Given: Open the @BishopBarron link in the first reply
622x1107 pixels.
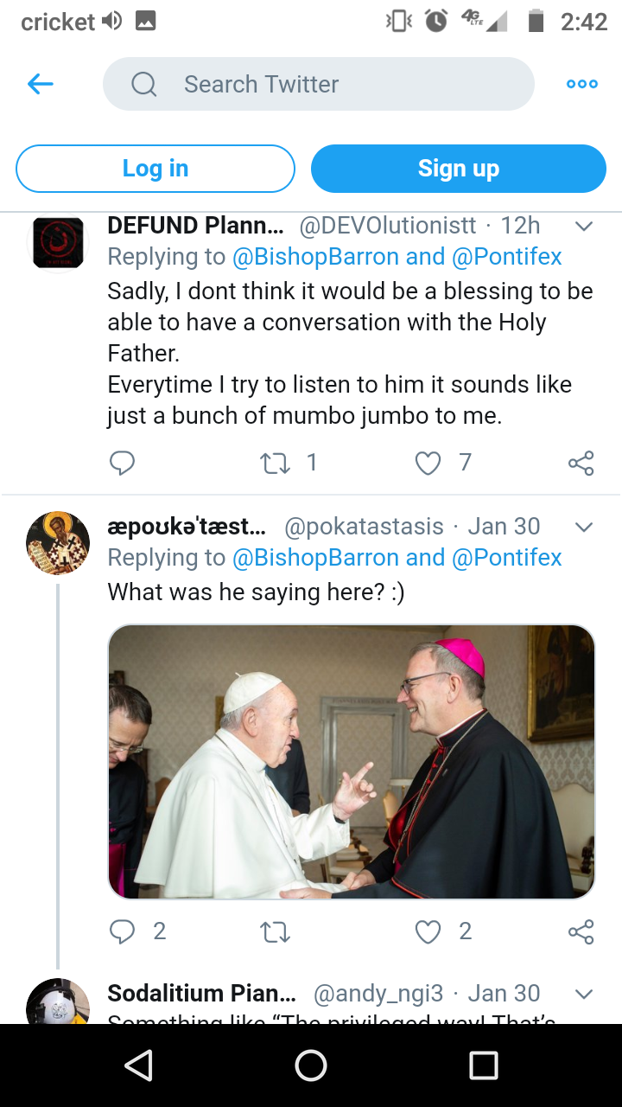Looking at the screenshot, I should 315,257.
